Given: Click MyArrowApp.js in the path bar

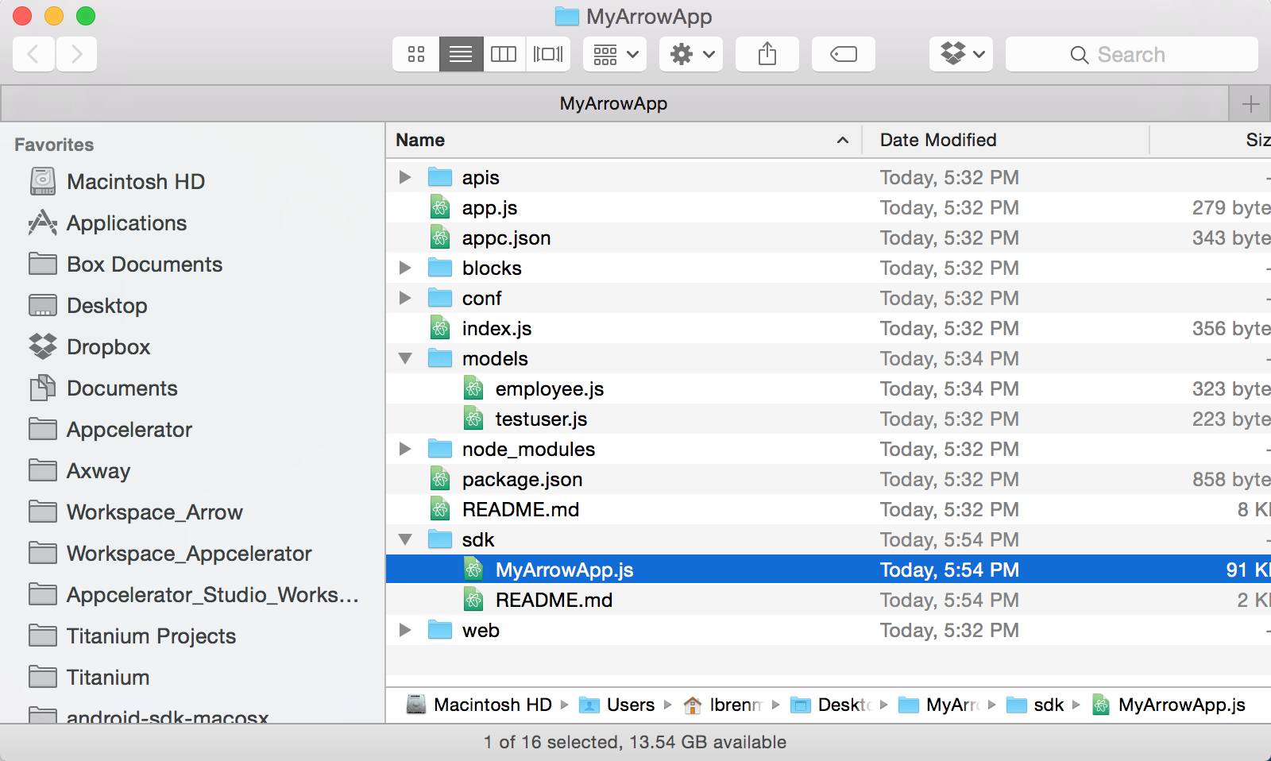Looking at the screenshot, I should (1169, 705).
